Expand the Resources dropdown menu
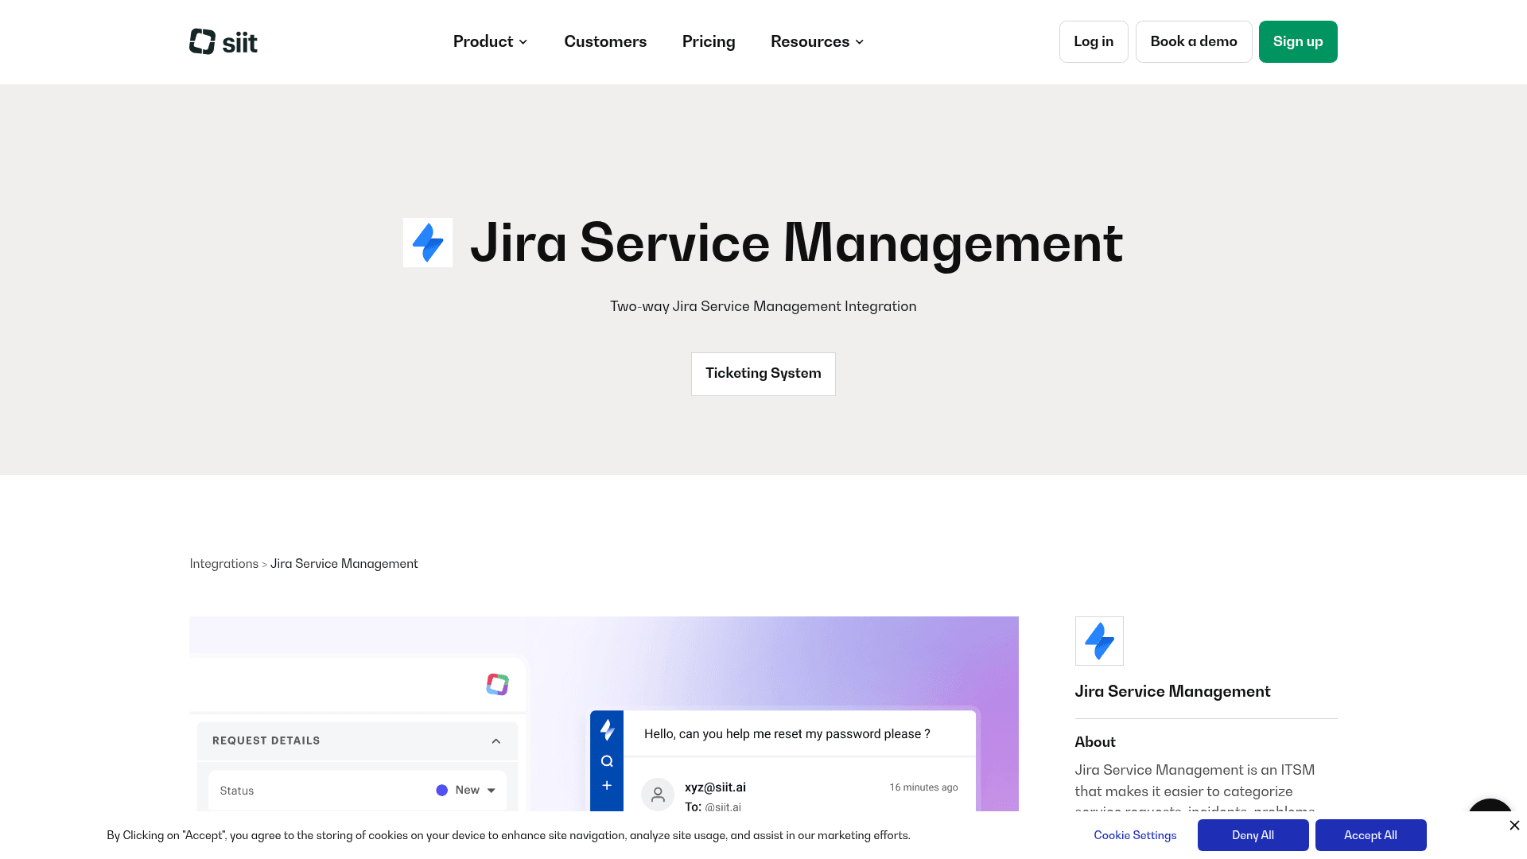Screen dimensions: 1527x859 click(817, 41)
